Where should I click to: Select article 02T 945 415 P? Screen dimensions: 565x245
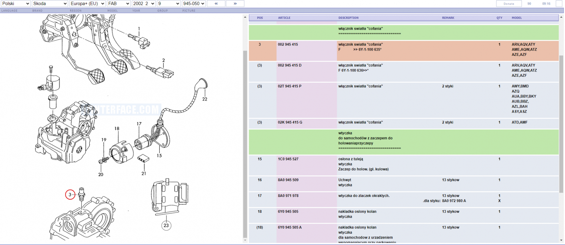(290, 86)
